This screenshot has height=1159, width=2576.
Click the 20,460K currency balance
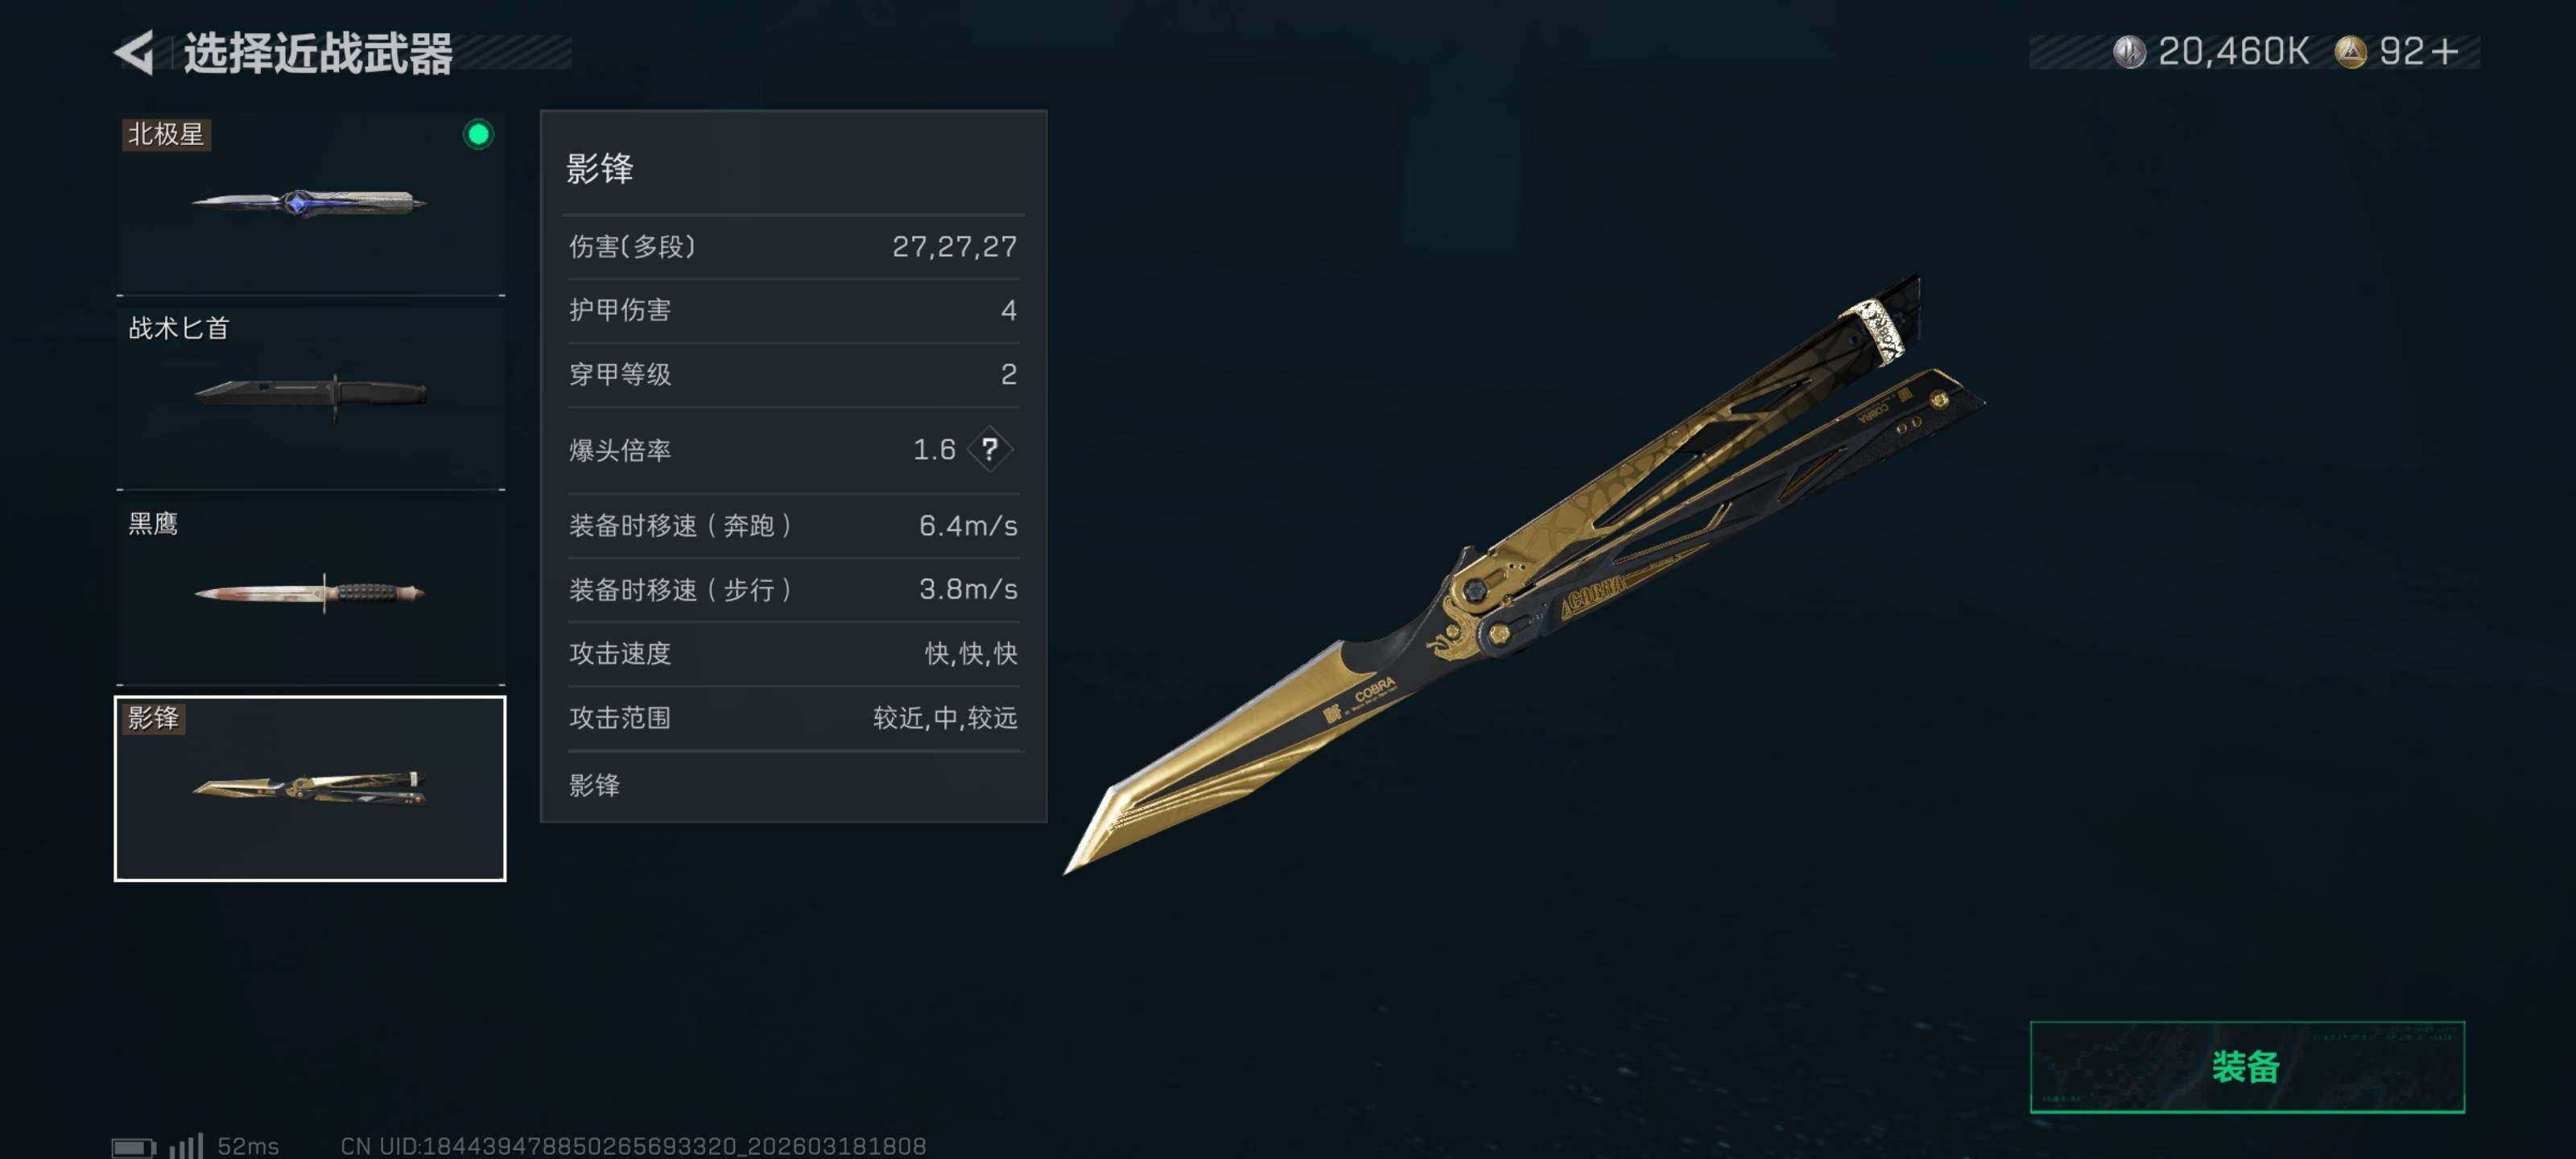click(x=2233, y=52)
